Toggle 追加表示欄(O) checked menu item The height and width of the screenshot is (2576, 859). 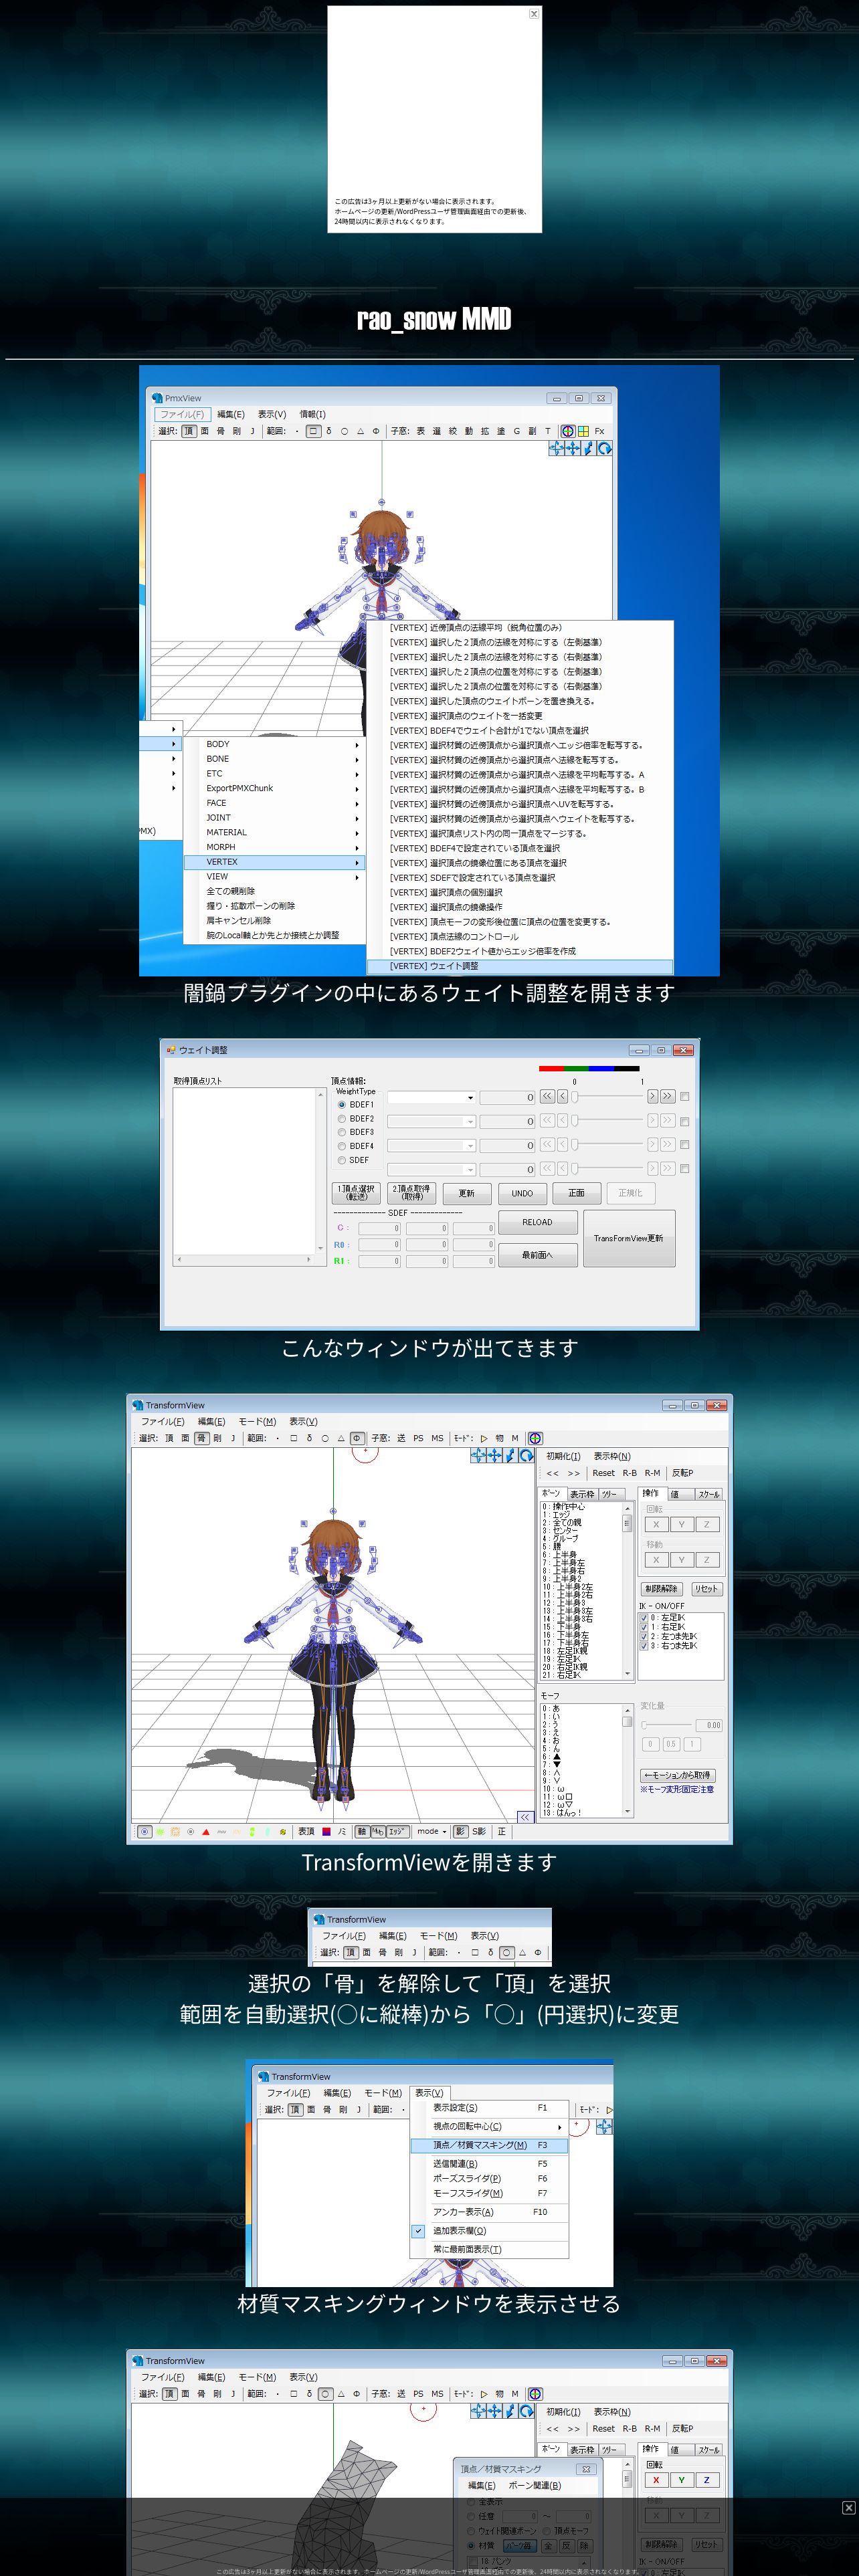point(489,2230)
